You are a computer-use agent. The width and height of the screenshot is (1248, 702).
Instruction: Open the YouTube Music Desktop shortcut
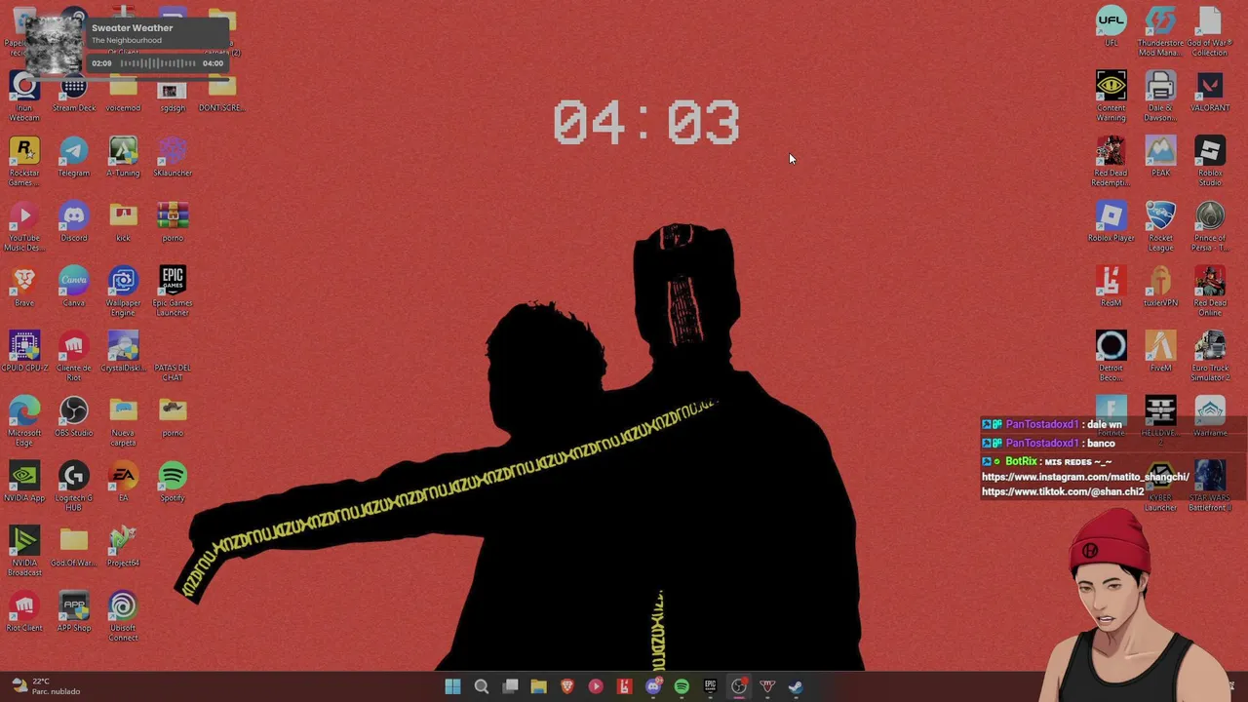[24, 226]
